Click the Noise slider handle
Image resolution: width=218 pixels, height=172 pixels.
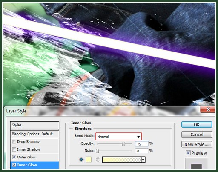pos(98,151)
